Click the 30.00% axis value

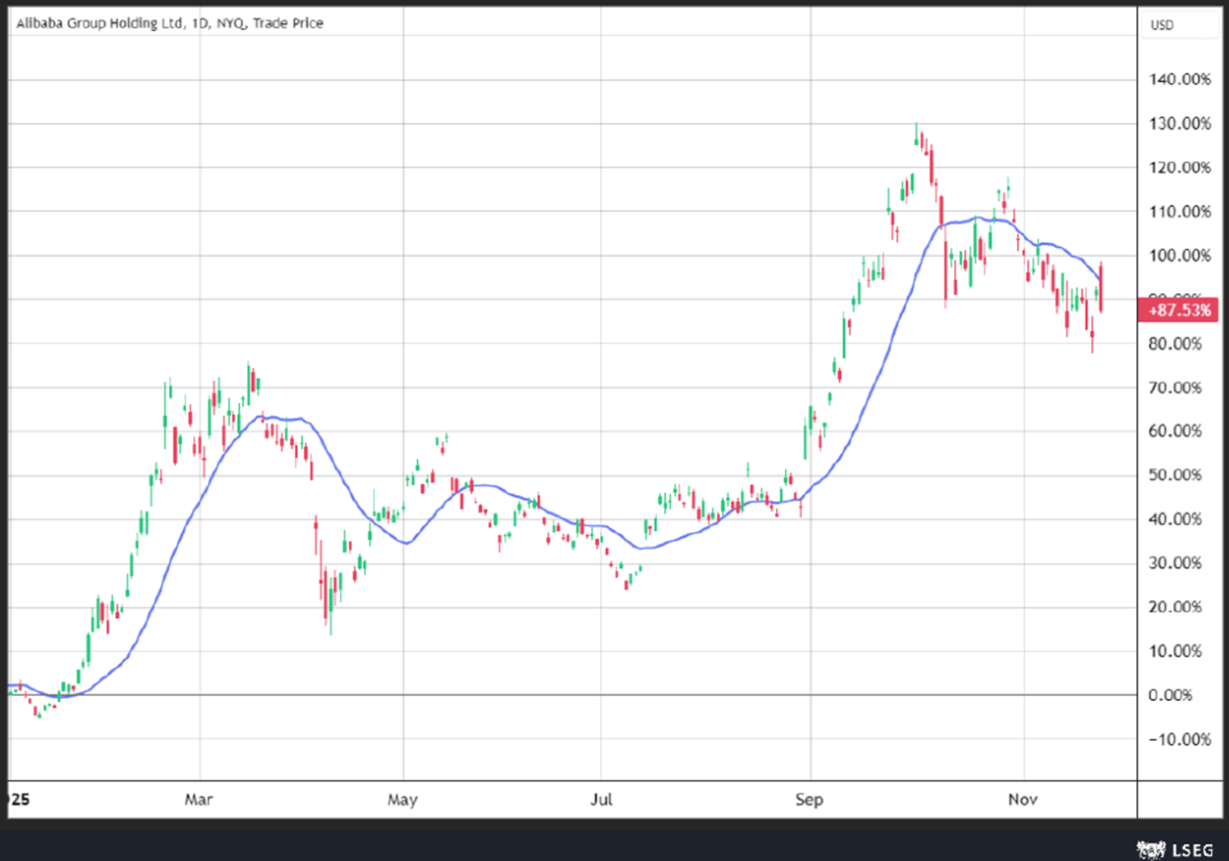pyautogui.click(x=1176, y=563)
